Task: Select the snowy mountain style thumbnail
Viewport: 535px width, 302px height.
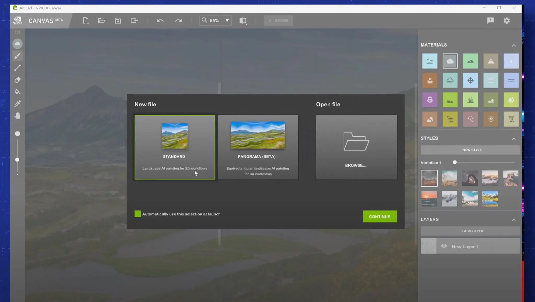Action: coord(449,199)
